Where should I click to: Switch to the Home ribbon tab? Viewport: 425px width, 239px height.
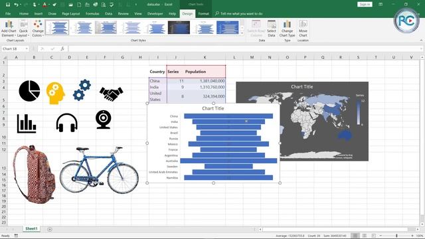[24, 13]
